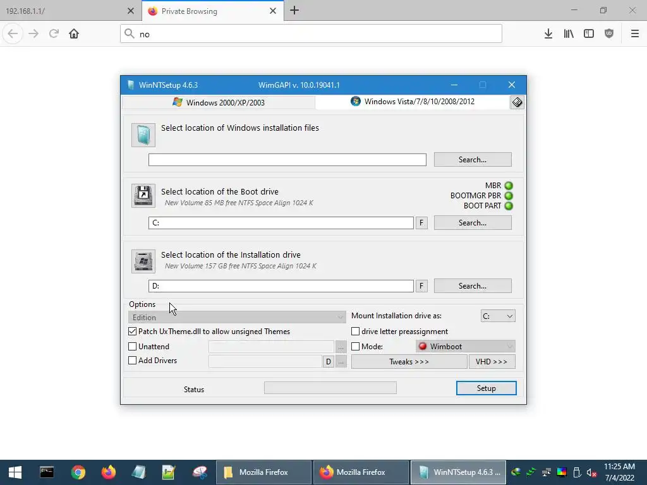The image size is (647, 485).
Task: Open the VHD >>> options
Action: [x=492, y=362]
